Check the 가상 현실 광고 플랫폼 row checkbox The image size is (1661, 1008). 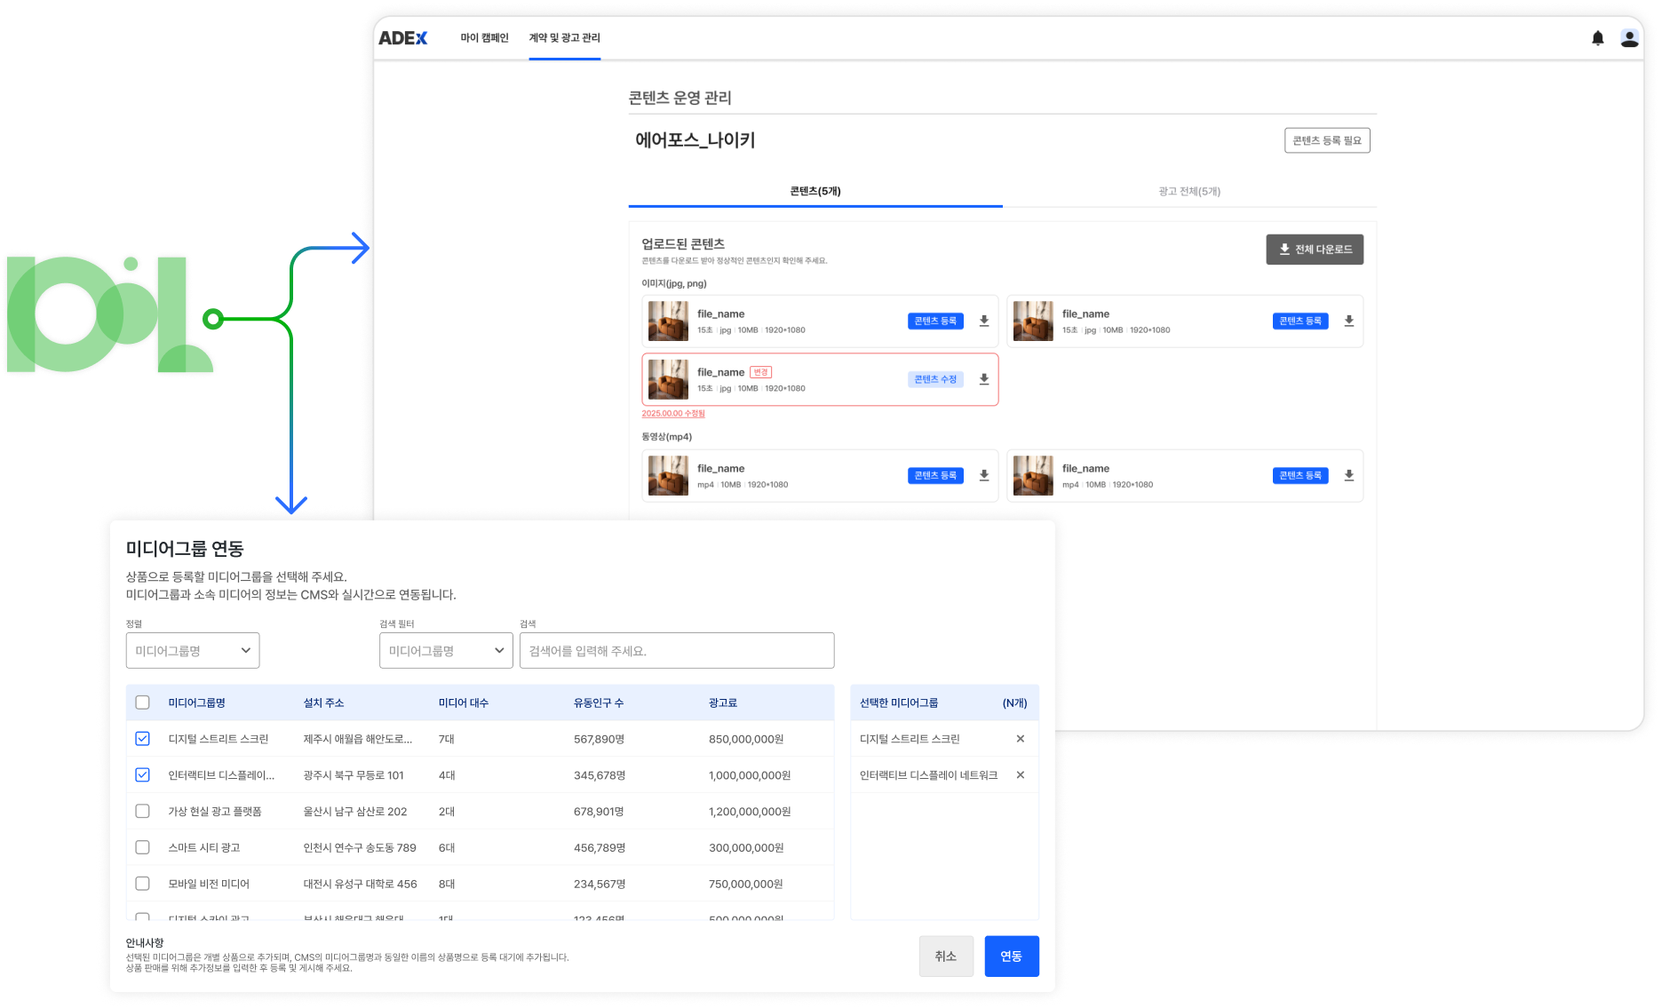[142, 812]
